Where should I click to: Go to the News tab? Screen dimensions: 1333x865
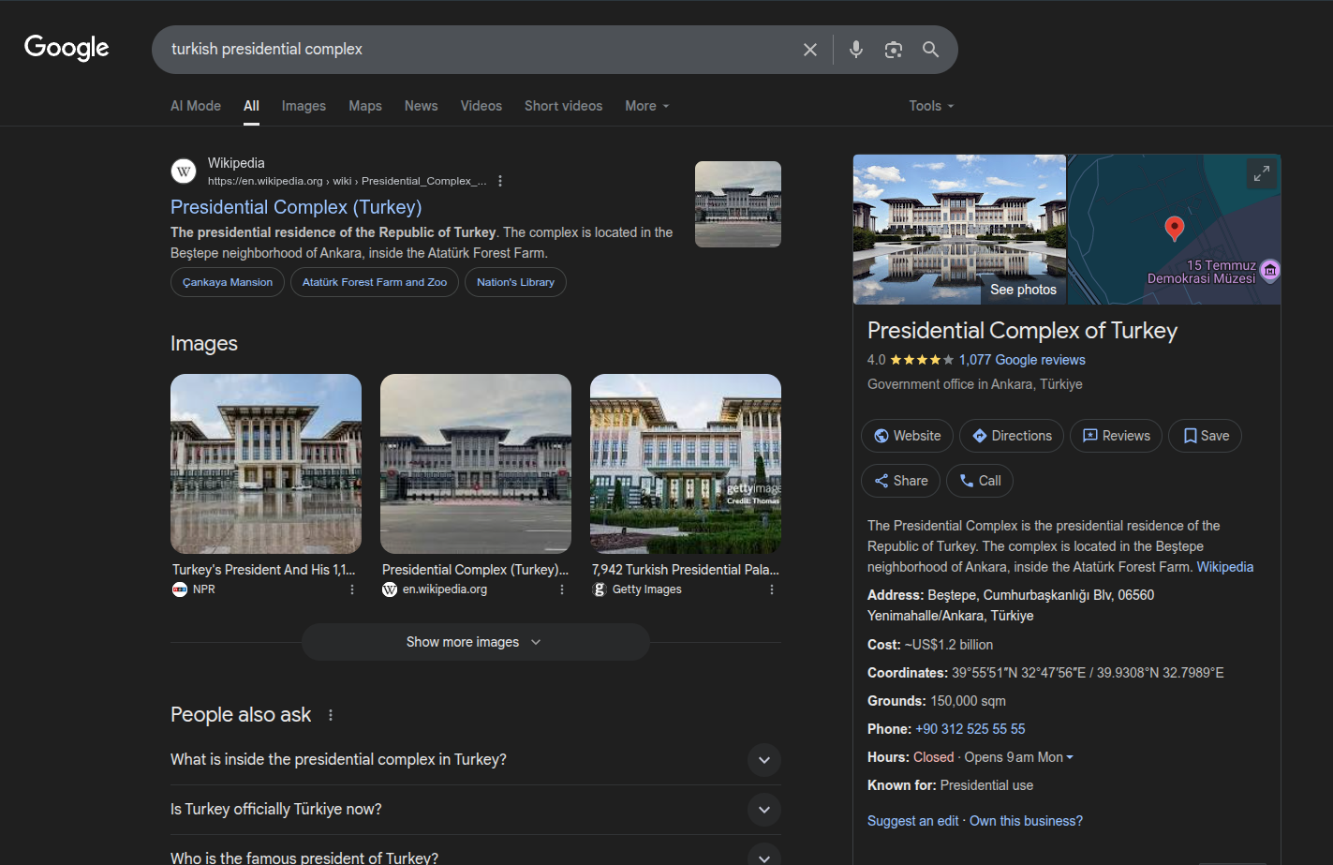pos(422,106)
